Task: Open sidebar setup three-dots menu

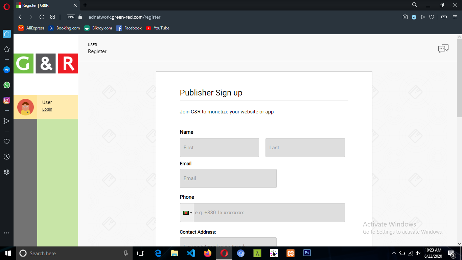Action: tap(7, 233)
